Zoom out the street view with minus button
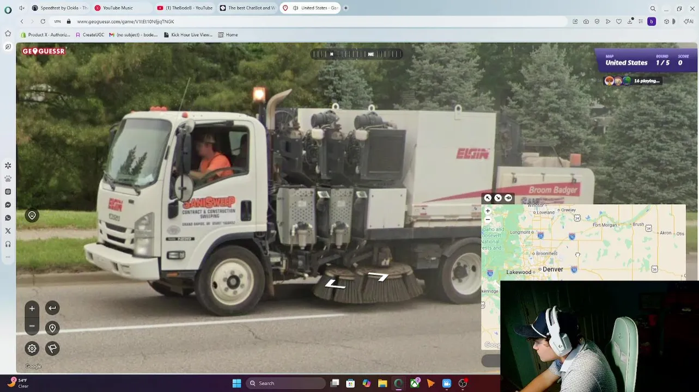Screen dimensions: 699x392 coord(32,326)
